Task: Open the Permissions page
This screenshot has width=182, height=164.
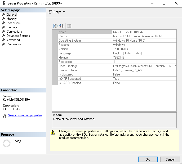Action: pyautogui.click(x=14, y=44)
